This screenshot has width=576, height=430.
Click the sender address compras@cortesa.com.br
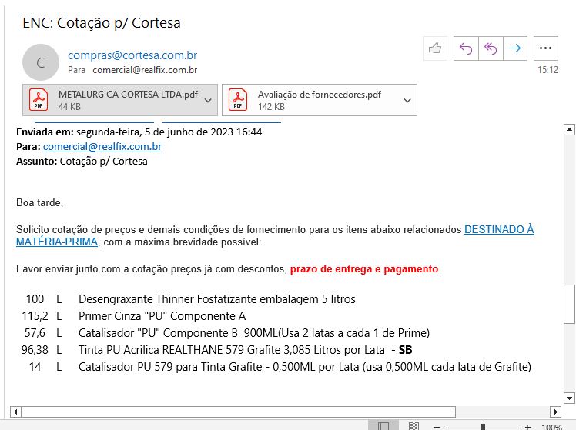click(132, 55)
